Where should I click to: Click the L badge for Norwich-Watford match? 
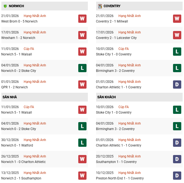pyautogui.click(x=82, y=143)
